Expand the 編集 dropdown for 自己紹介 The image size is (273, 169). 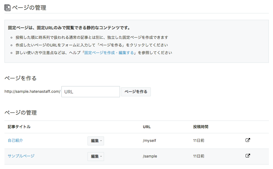pyautogui.click(x=96, y=141)
